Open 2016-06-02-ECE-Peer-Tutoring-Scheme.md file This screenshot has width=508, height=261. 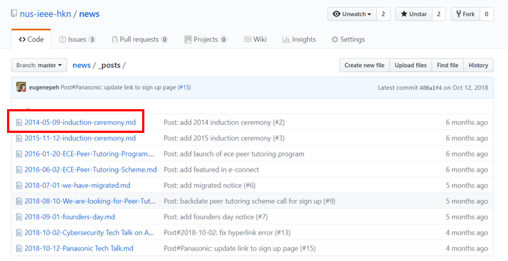click(91, 170)
